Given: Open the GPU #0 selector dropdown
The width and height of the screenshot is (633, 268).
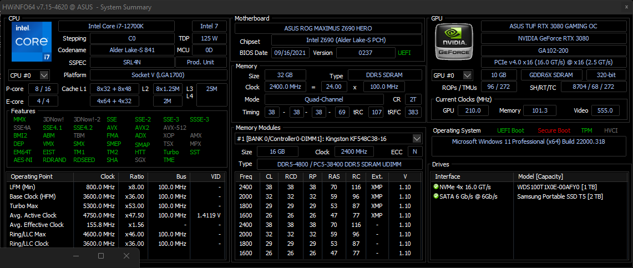Looking at the screenshot, I should point(468,75).
